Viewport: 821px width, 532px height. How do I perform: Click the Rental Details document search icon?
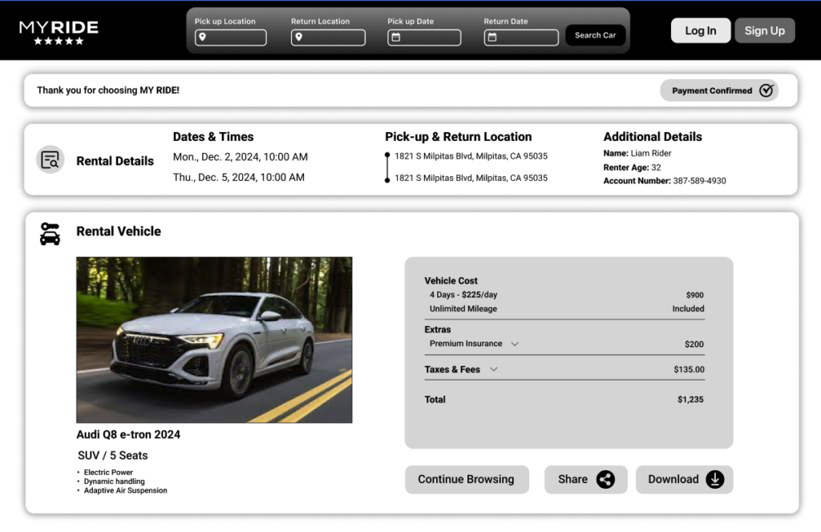[x=50, y=159]
